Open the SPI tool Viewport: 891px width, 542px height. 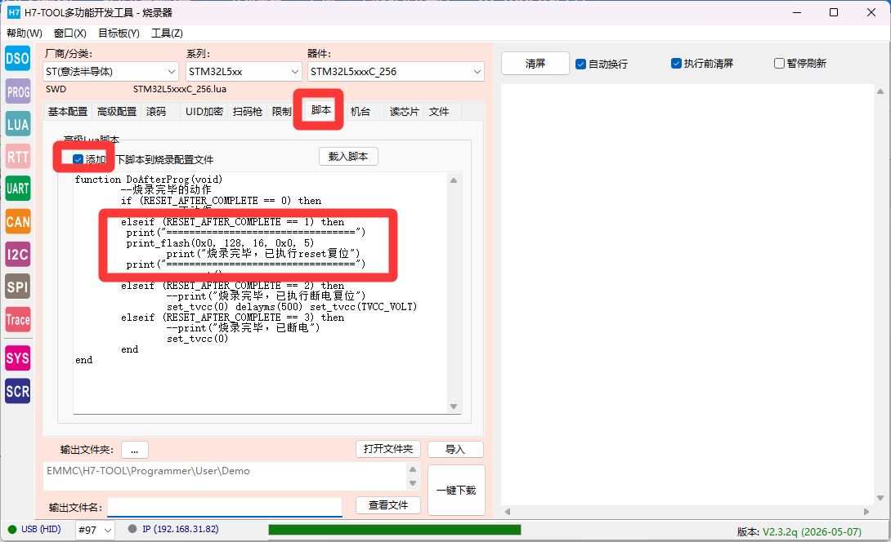(18, 287)
